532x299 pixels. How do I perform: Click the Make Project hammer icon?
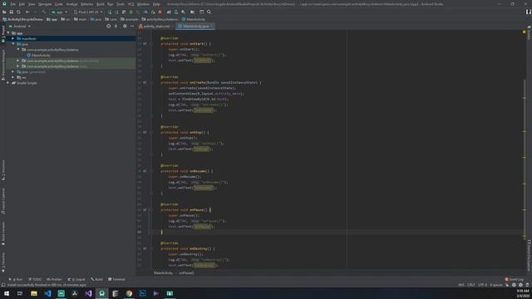click(x=43, y=12)
